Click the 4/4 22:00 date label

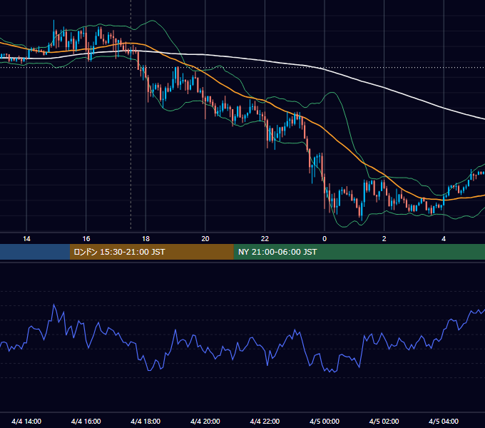(265, 421)
